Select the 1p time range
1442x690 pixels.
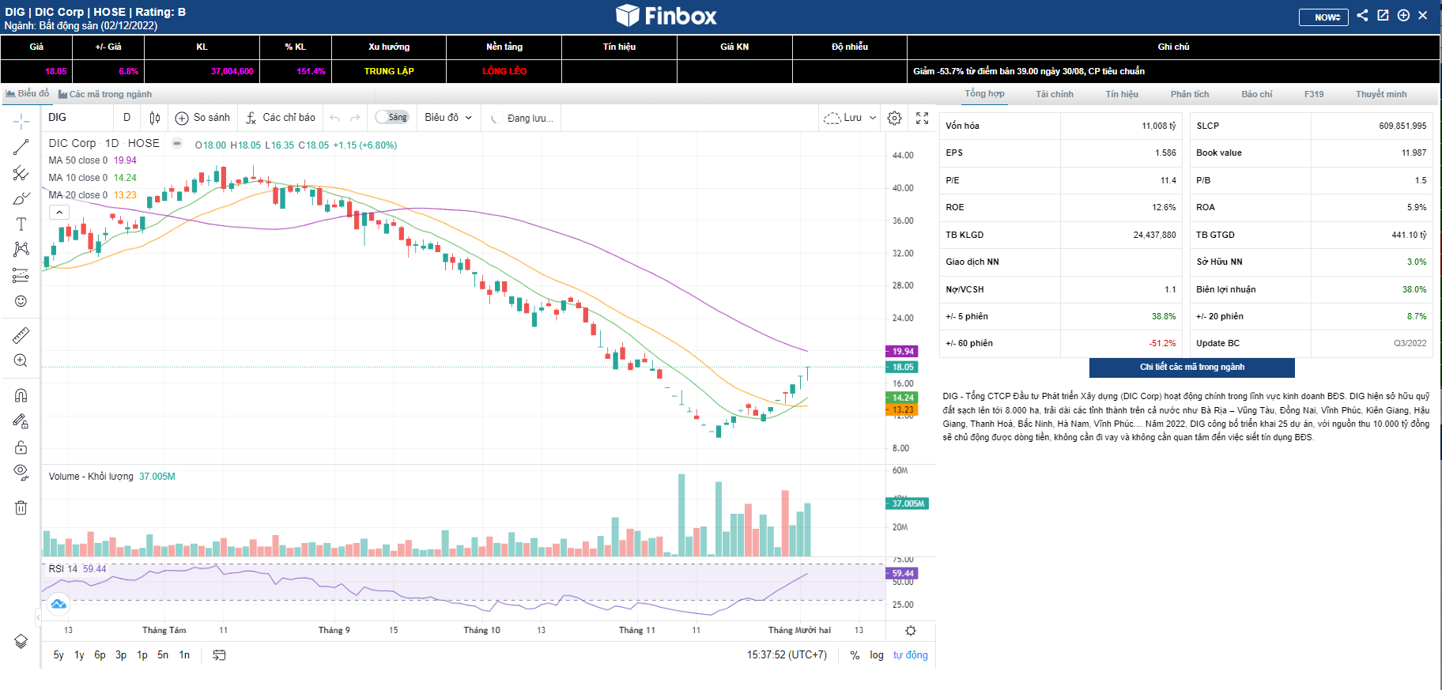142,654
